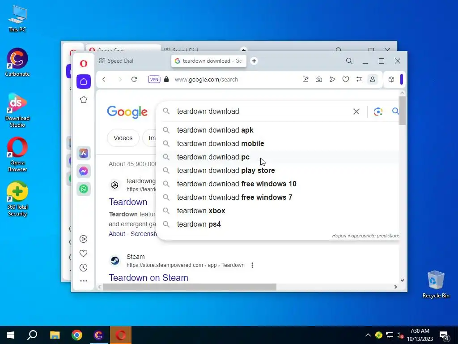This screenshot has width=458, height=344.
Task: Search by image with Lens icon
Action: 378,112
